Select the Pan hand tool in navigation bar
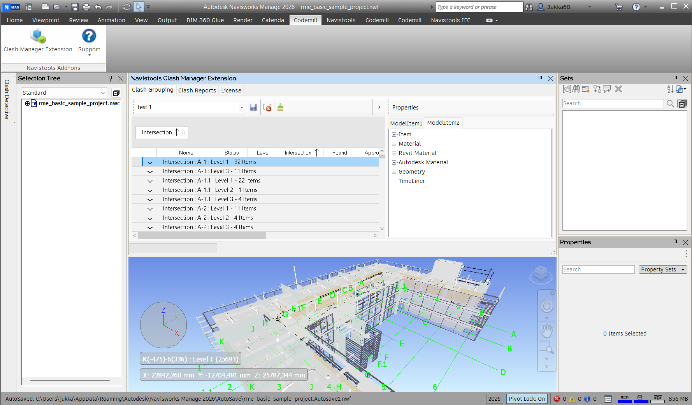Viewport: 692px width, 405px height. tap(546, 331)
